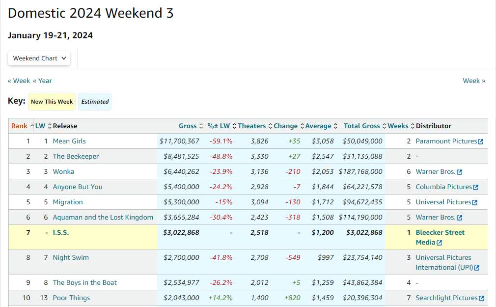Image resolution: width=496 pixels, height=307 pixels.
Task: Sort table by Gross column
Action: pyautogui.click(x=191, y=126)
